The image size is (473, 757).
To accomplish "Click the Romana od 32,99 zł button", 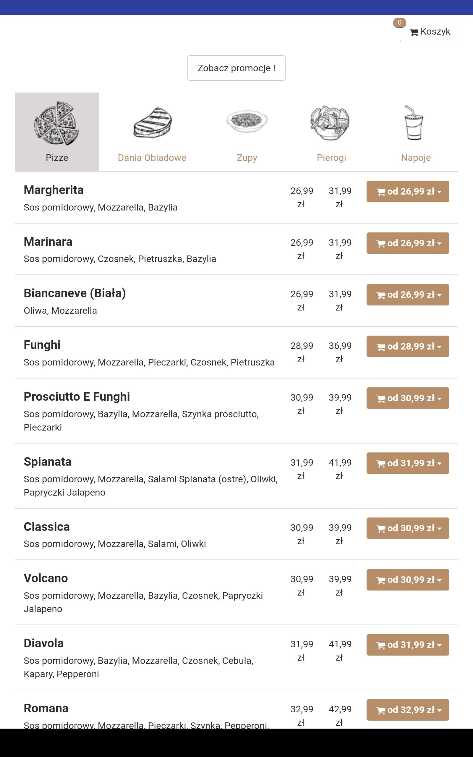I will (408, 710).
